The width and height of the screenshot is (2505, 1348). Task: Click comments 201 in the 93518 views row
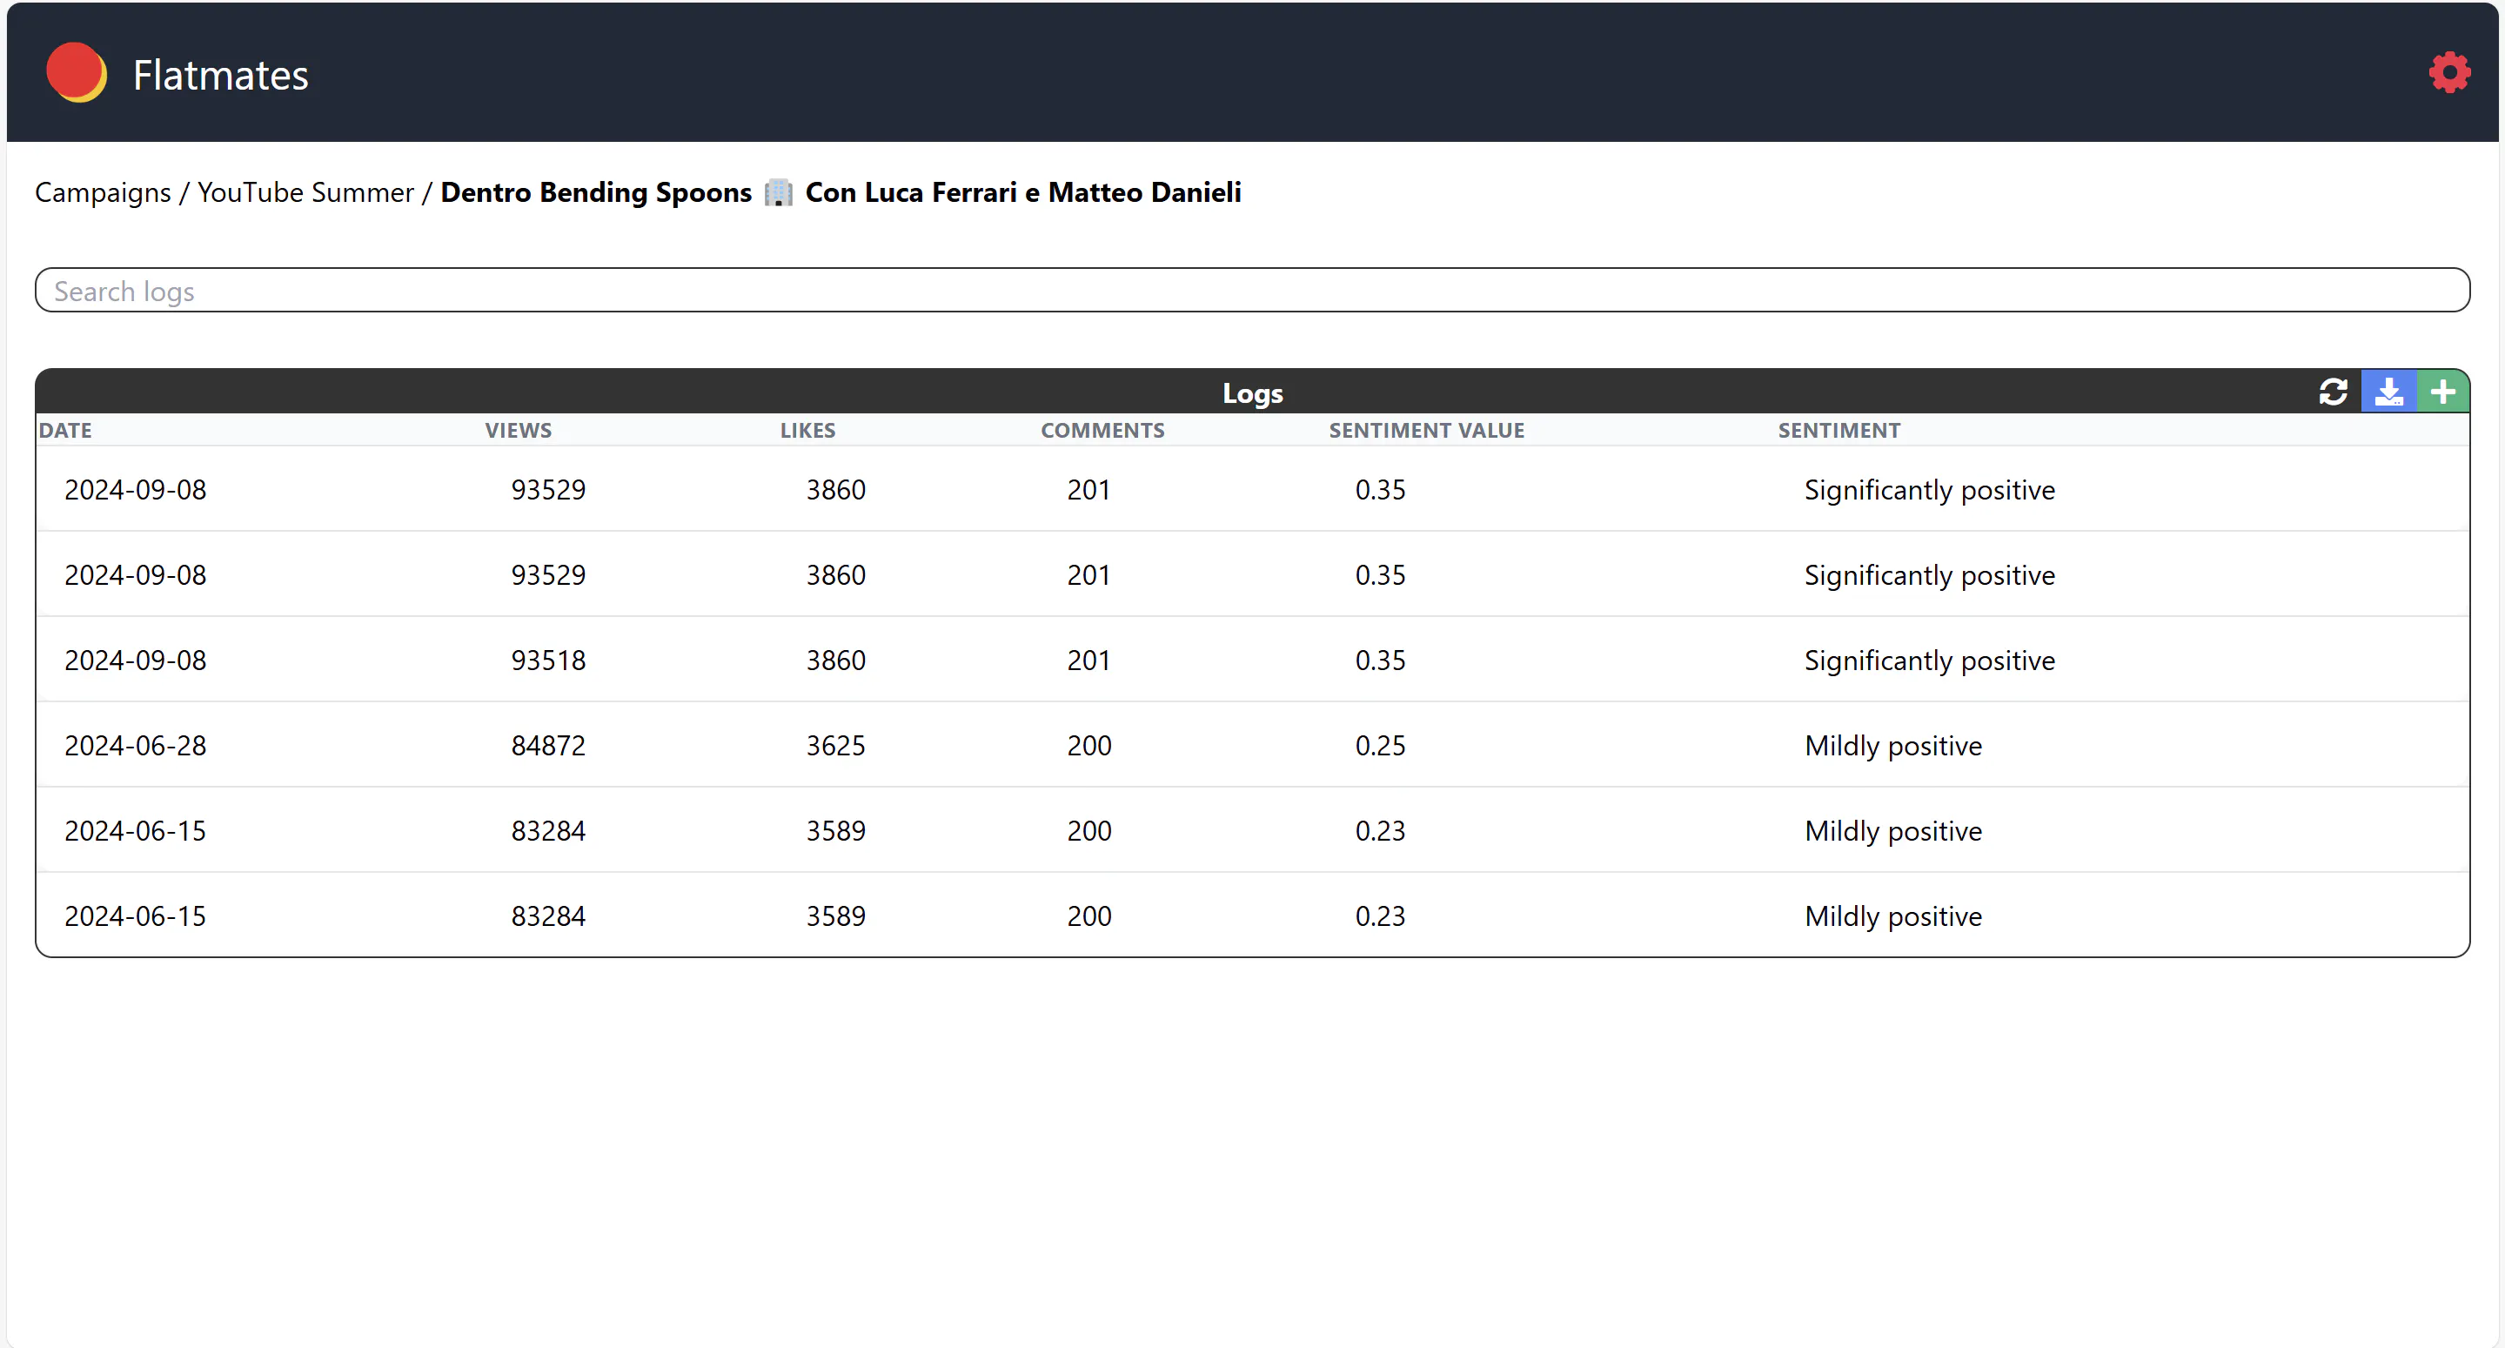[1088, 661]
